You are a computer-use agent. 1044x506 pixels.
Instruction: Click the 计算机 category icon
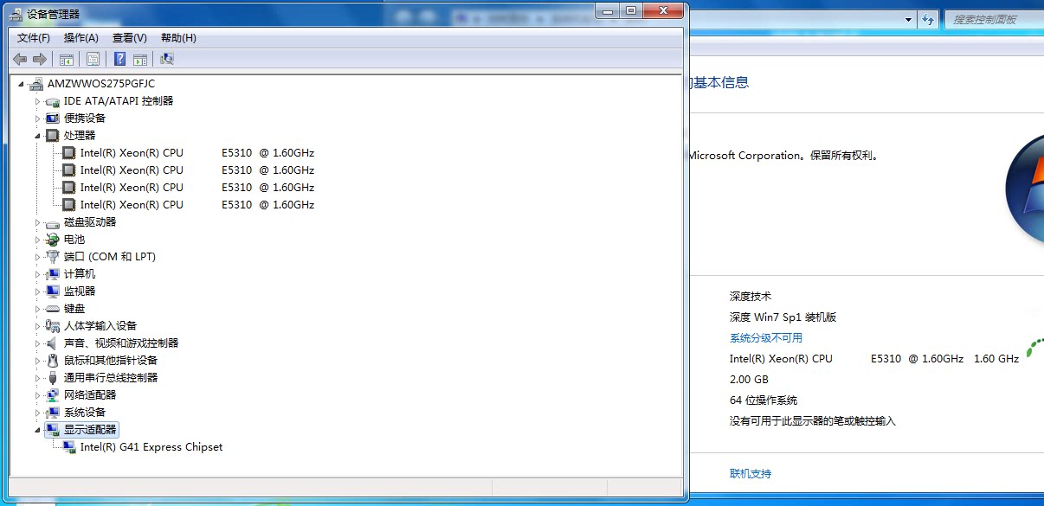click(x=53, y=274)
